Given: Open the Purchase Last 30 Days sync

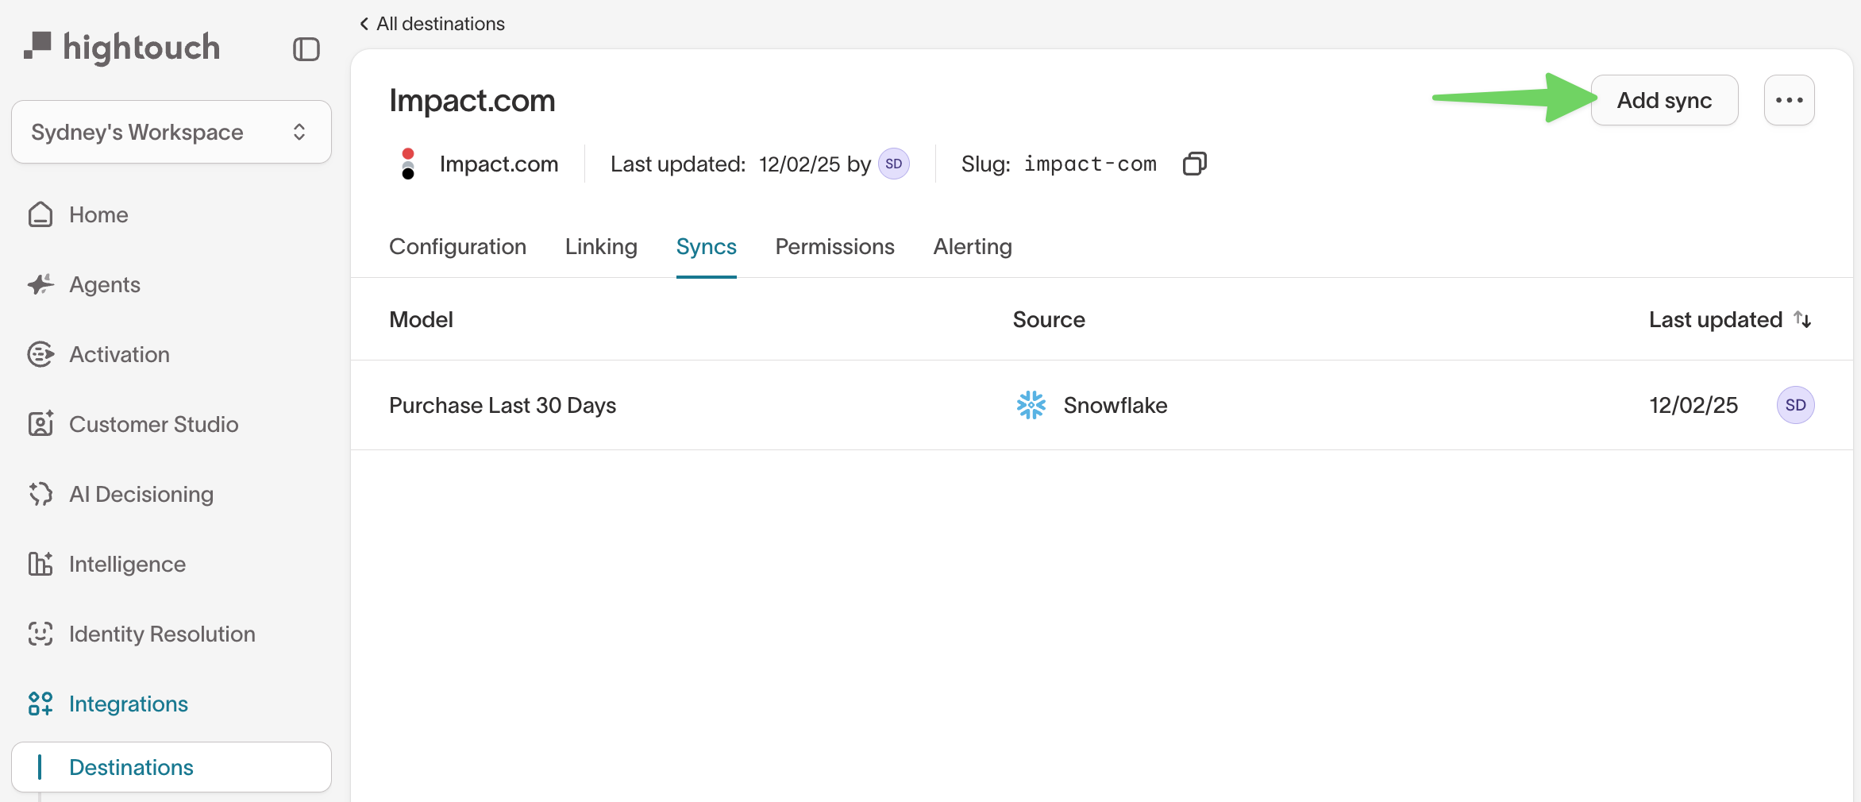Looking at the screenshot, I should [503, 405].
